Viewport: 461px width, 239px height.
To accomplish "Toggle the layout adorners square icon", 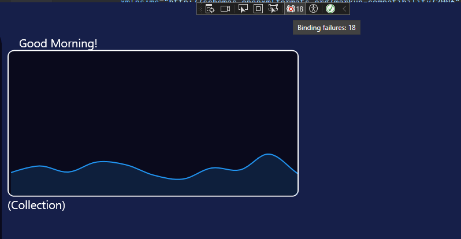I will 258,9.
